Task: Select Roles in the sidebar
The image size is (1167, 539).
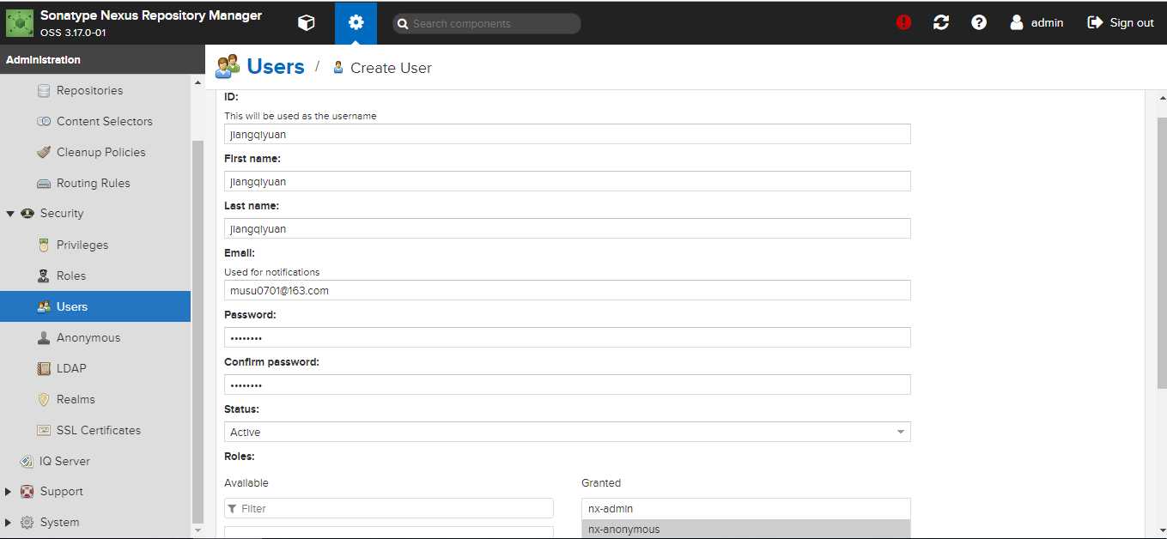Action: [x=95, y=276]
